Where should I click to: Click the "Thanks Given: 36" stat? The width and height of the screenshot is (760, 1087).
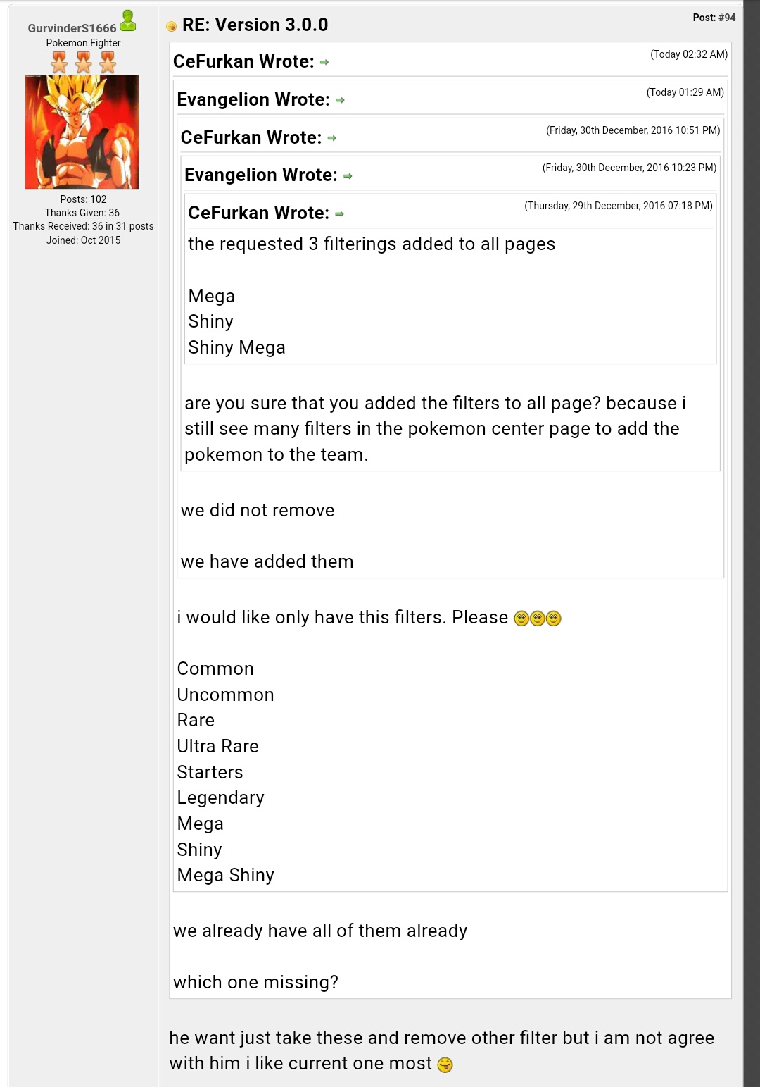82,213
